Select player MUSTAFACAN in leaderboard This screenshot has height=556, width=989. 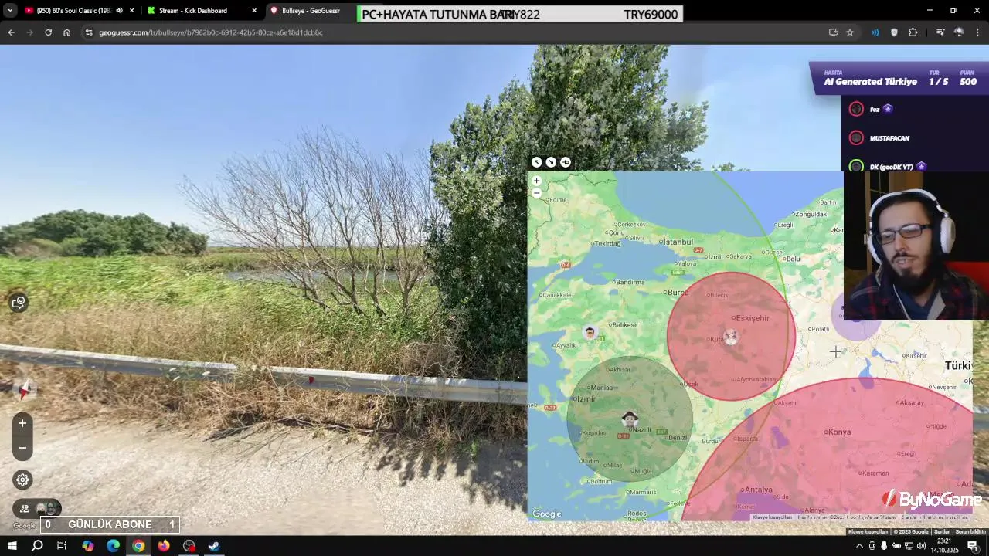click(x=889, y=138)
